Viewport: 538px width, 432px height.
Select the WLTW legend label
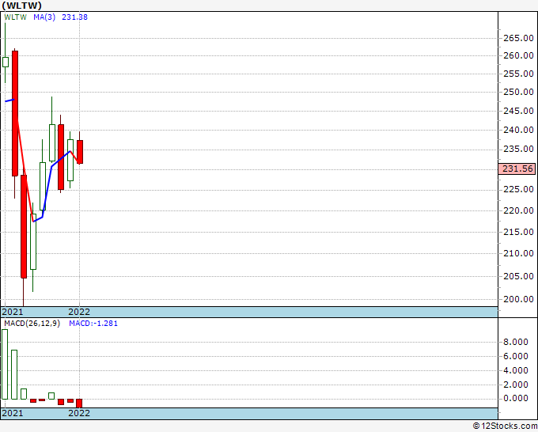(x=16, y=17)
